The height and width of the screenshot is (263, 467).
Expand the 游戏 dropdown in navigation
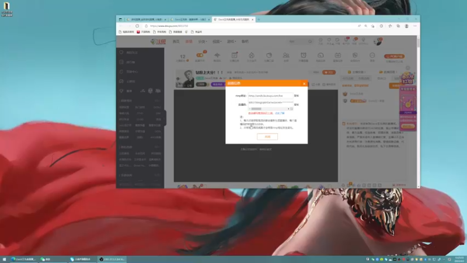click(231, 41)
